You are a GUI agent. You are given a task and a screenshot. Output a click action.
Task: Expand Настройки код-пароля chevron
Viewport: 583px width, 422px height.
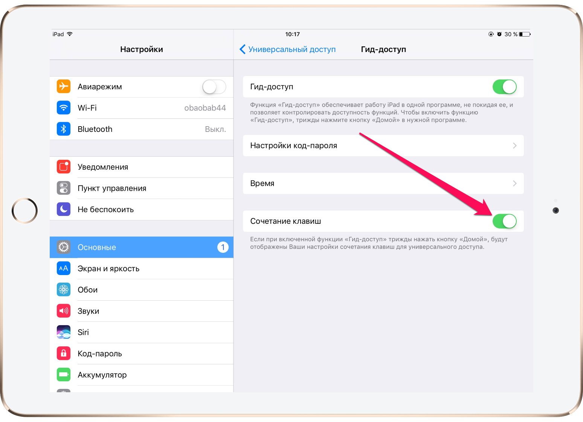pyautogui.click(x=515, y=145)
